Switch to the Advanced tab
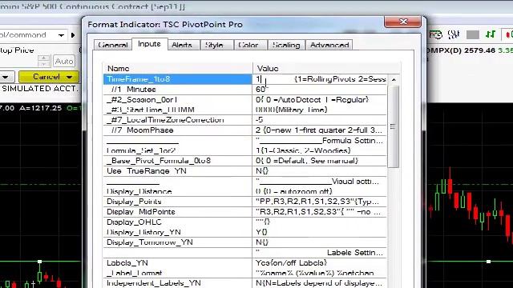 329,45
